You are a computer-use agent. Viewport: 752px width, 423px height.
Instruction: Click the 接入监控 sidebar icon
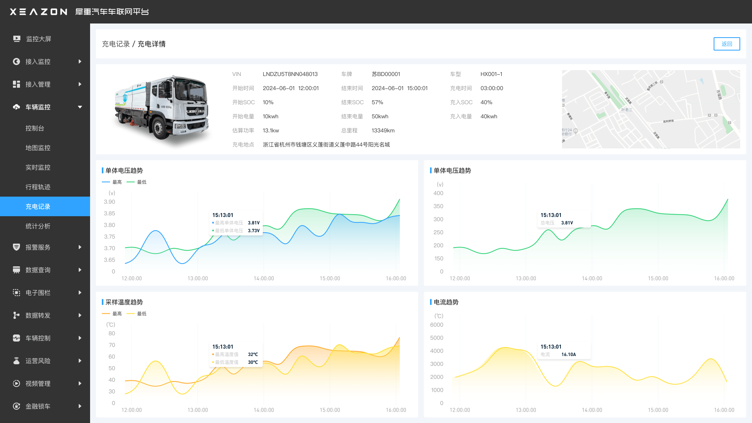pyautogui.click(x=16, y=61)
